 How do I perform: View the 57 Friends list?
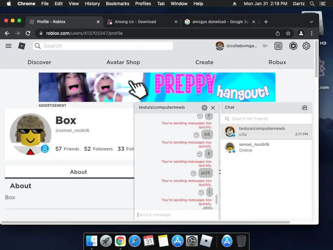[67, 149]
